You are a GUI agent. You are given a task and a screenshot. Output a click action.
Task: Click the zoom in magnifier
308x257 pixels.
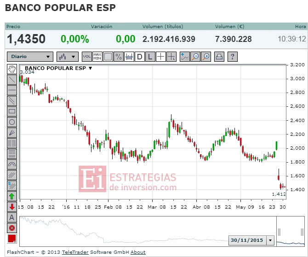(206, 57)
